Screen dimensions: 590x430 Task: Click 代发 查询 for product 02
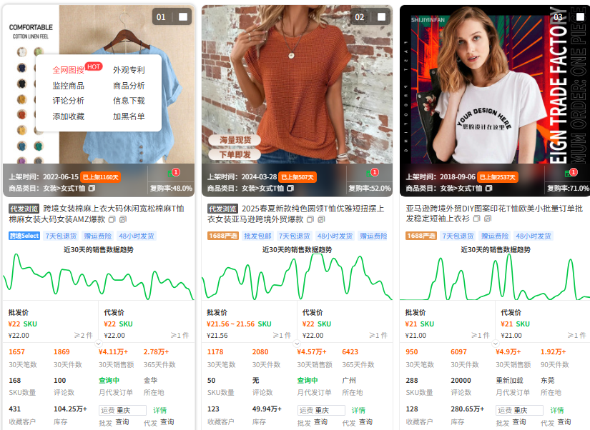coord(365,422)
